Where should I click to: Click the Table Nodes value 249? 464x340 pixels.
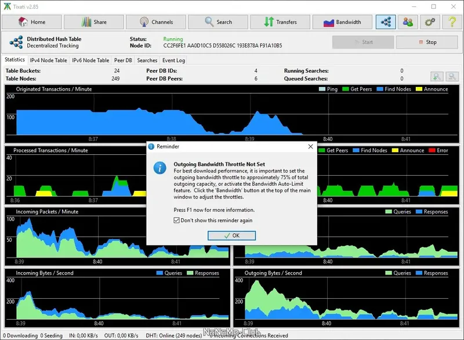[115, 78]
